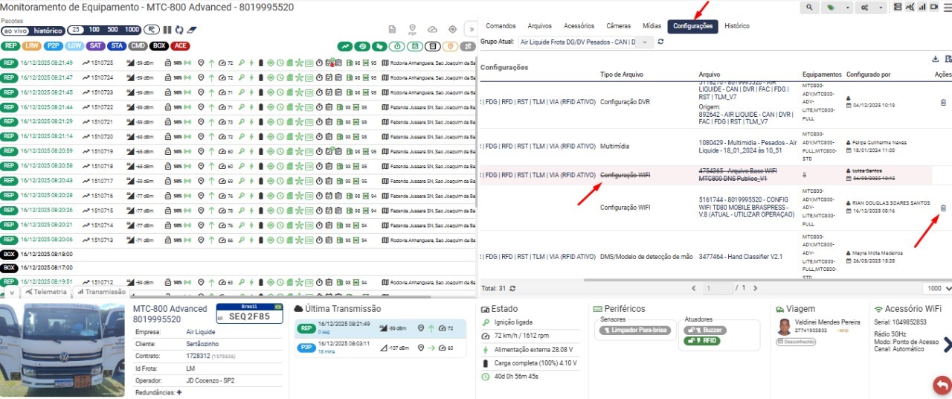
Task: Delete the CONFIG WIFI TD80 configuration entry
Action: click(x=943, y=208)
